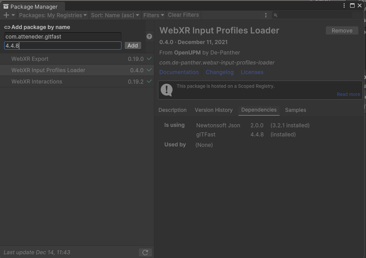The image size is (366, 258).
Task: Open the Filters dropdown
Action: [x=153, y=15]
